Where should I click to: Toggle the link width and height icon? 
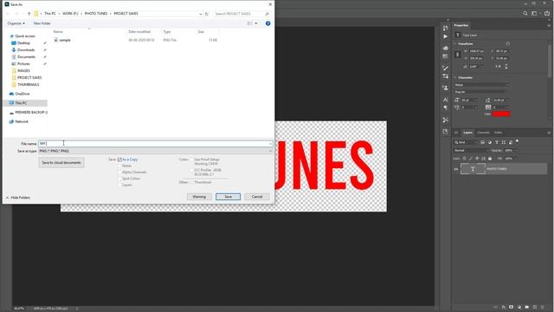coord(457,55)
